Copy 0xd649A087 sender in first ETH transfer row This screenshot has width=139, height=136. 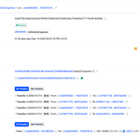point(91,95)
